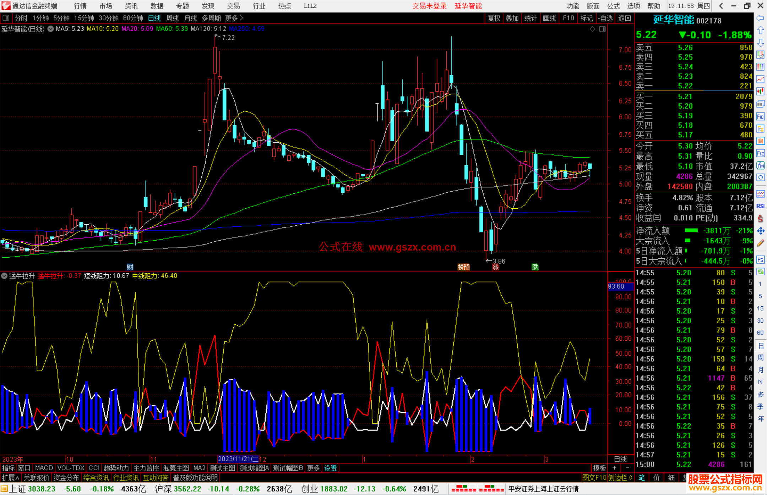Select the pencil drawing tool icon
The height and width of the screenshot is (495, 767).
[x=760, y=243]
